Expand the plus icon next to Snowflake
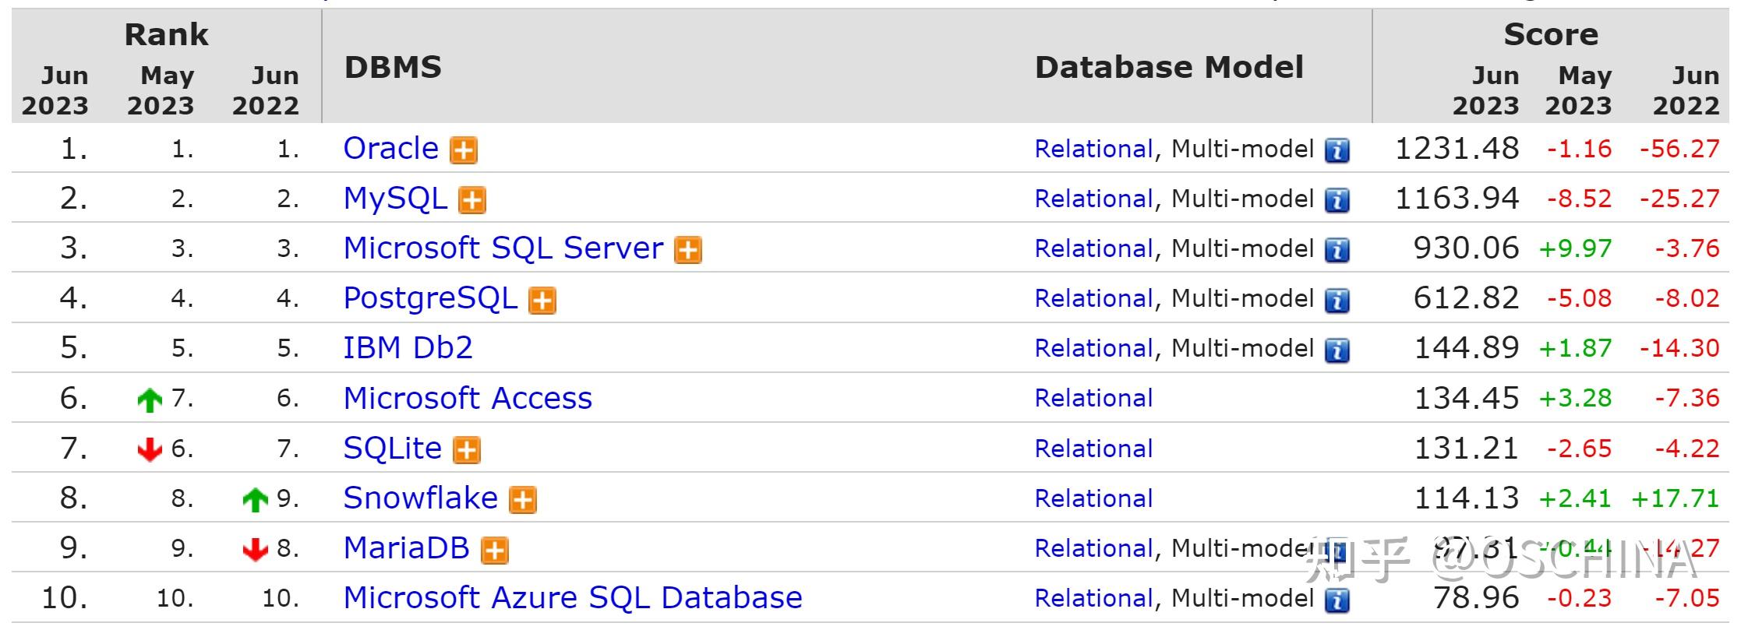The width and height of the screenshot is (1741, 630). [523, 500]
